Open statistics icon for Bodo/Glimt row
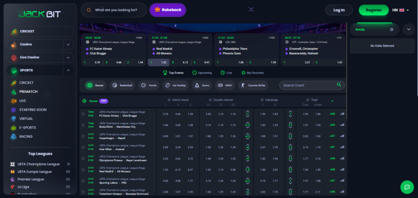Screen dimensions: 418x198 point(342,125)
